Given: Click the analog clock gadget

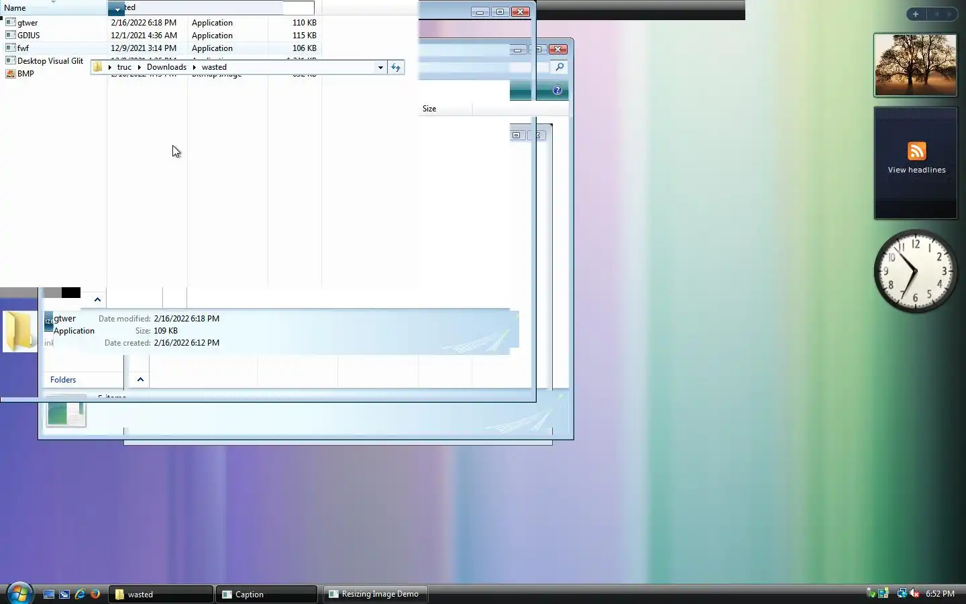Looking at the screenshot, I should [x=915, y=271].
